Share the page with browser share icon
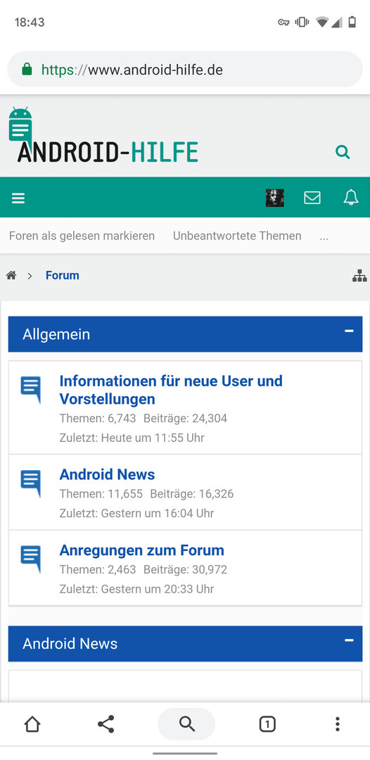The height and width of the screenshot is (760, 370). [106, 724]
